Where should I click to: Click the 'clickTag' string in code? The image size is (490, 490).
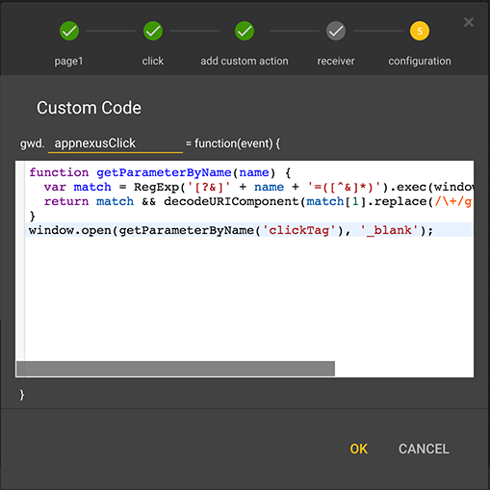(x=298, y=230)
